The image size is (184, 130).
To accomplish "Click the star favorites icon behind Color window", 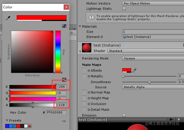I will 72,32.
